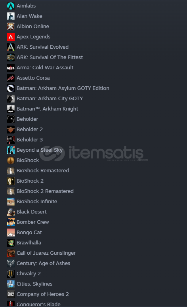Open Century: Age of Ashes
This screenshot has height=307, width=187.
tap(43, 263)
